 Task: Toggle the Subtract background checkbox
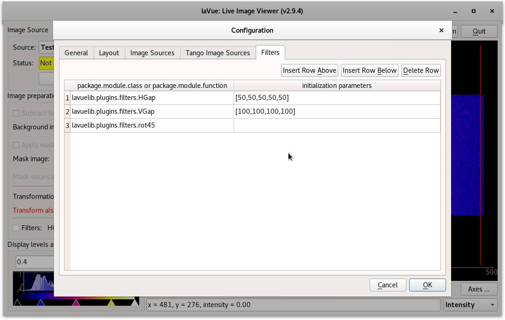16,113
